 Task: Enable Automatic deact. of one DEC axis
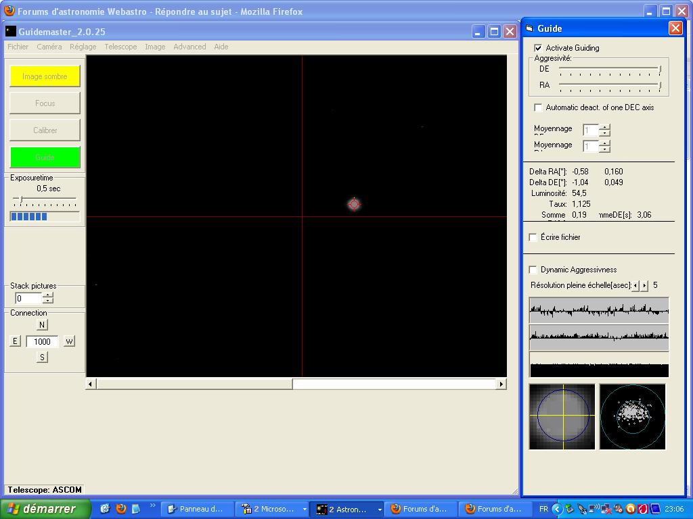538,107
